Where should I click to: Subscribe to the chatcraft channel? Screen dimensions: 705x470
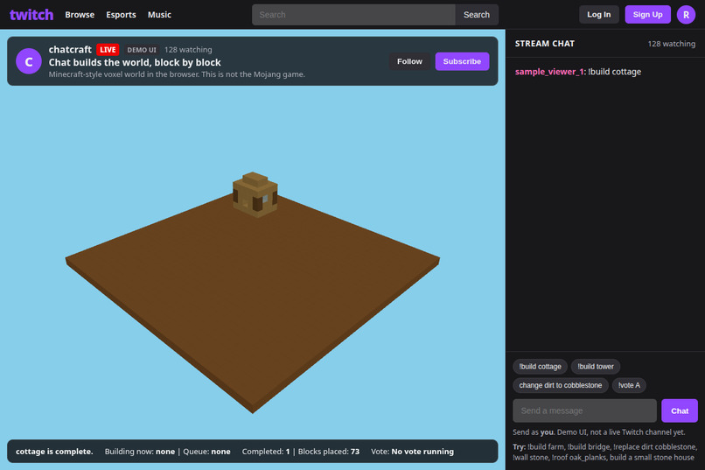tap(462, 61)
